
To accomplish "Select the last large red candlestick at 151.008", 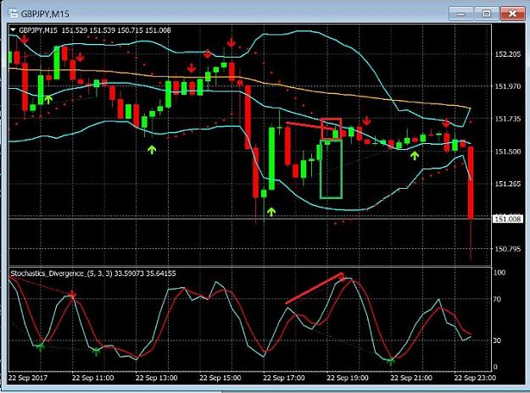I will tap(471, 183).
